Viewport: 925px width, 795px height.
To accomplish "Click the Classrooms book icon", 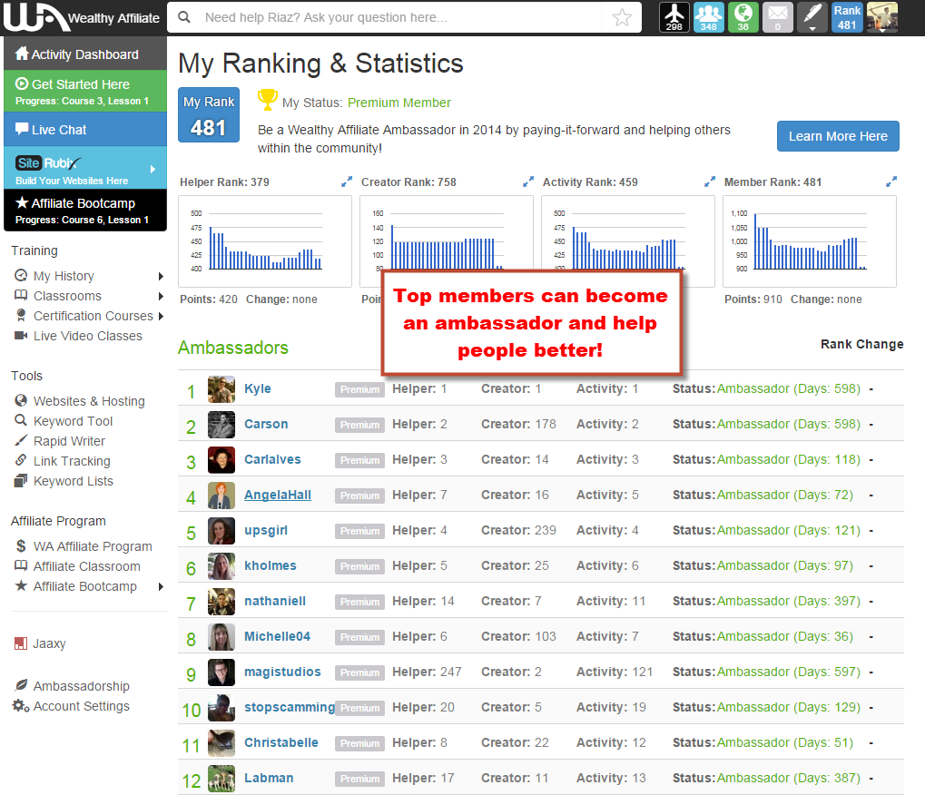I will pos(21,296).
